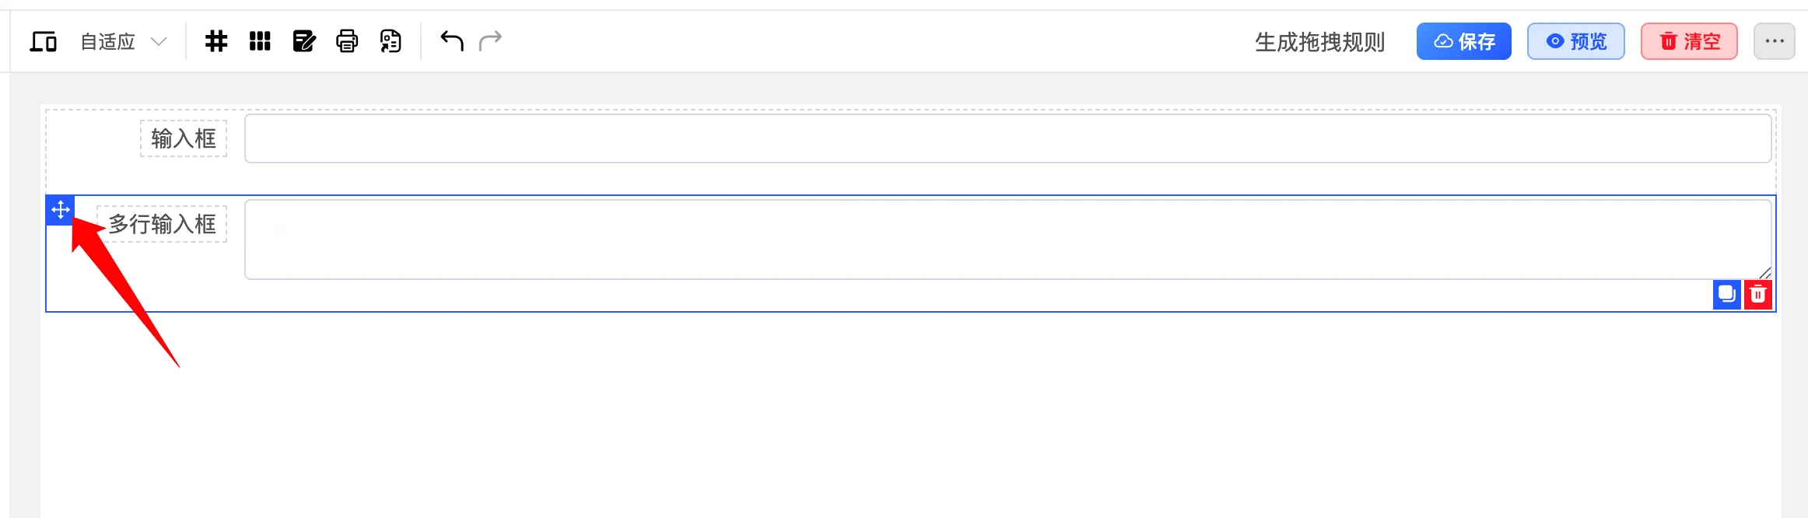Click the hash grid lines icon
1808x518 pixels.
coord(216,41)
